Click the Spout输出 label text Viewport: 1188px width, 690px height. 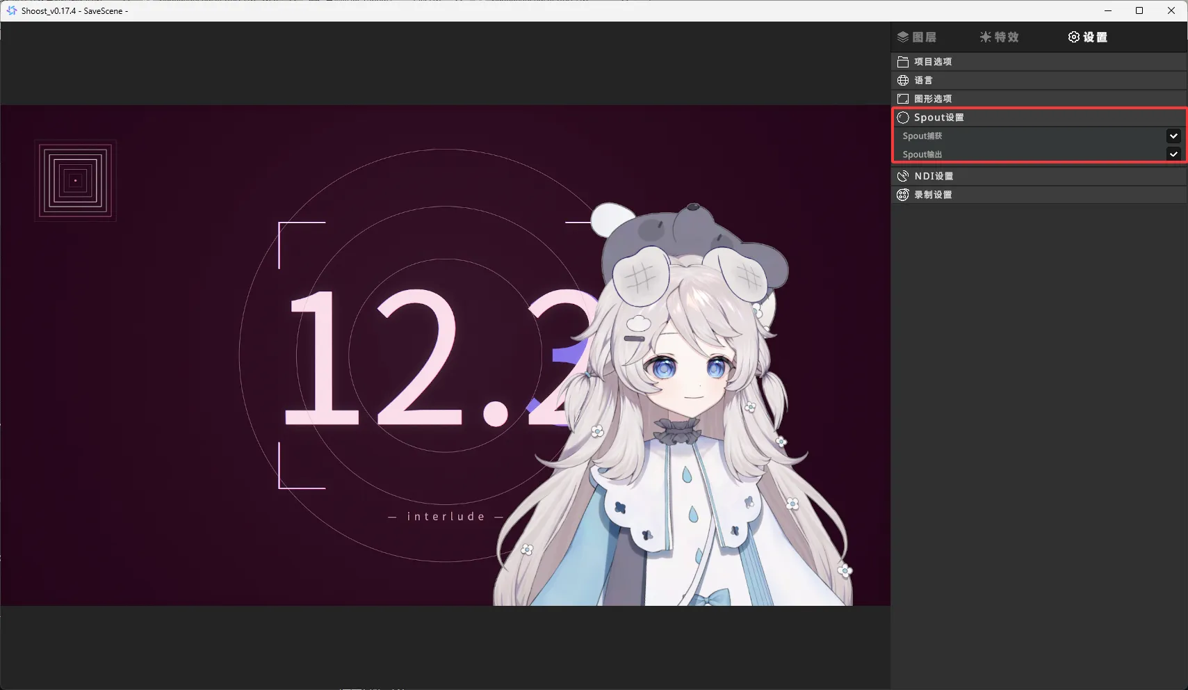point(922,154)
